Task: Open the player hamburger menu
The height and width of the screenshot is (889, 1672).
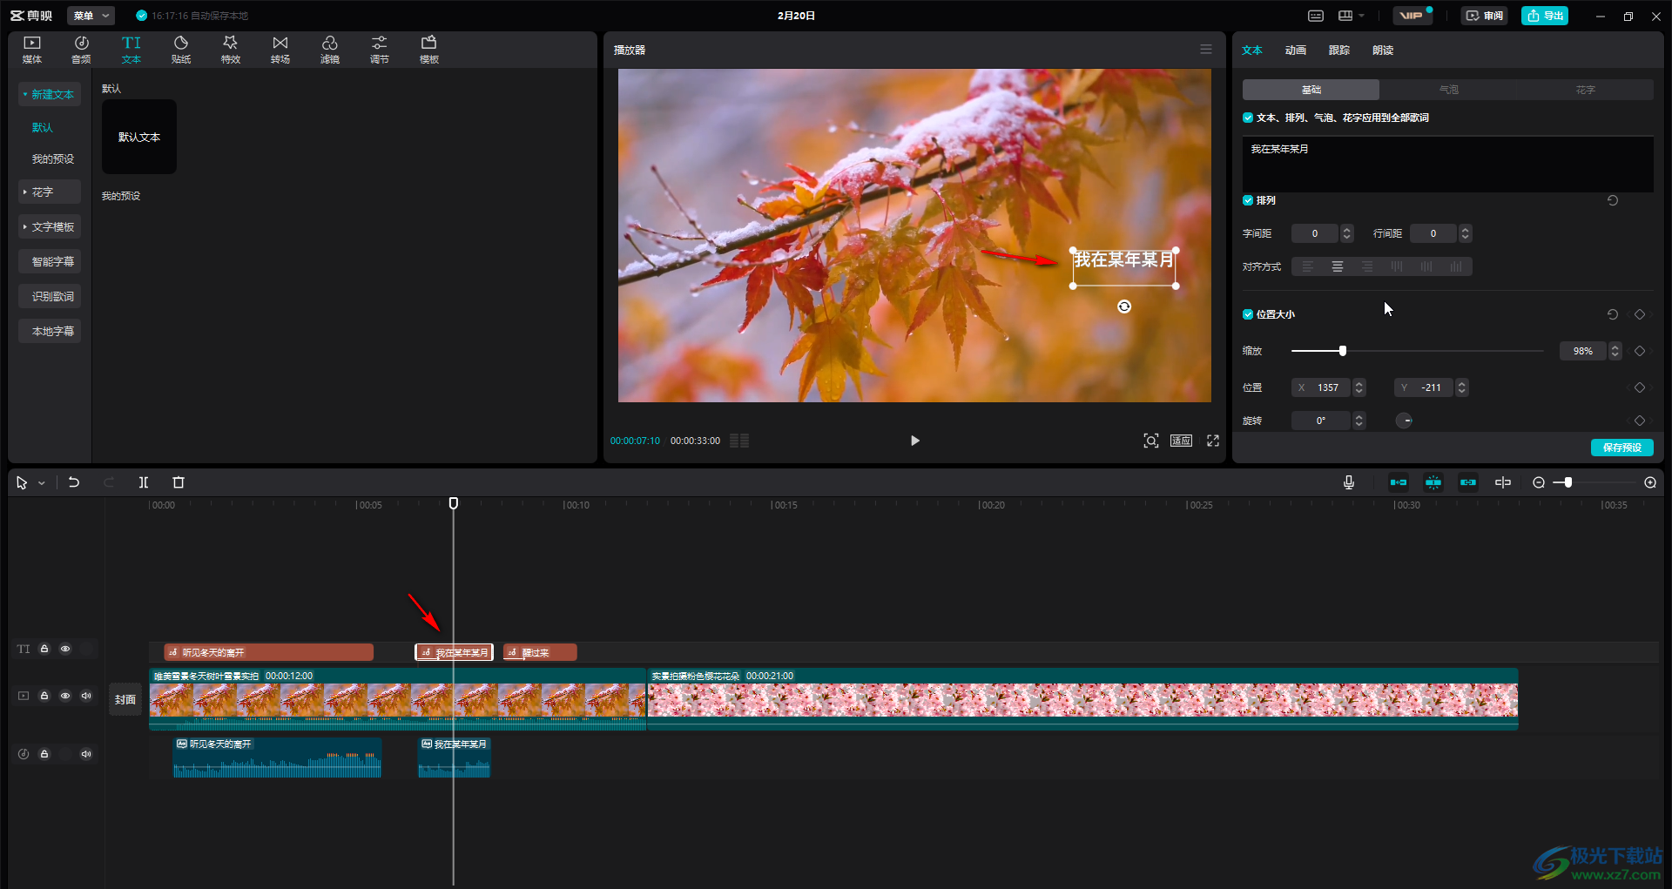Action: click(x=1206, y=50)
